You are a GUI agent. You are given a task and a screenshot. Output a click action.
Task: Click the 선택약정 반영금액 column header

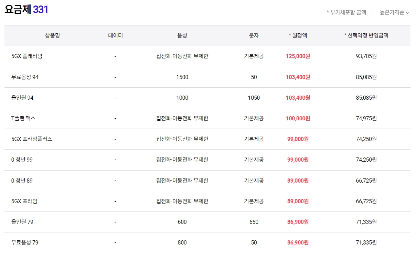click(x=366, y=35)
